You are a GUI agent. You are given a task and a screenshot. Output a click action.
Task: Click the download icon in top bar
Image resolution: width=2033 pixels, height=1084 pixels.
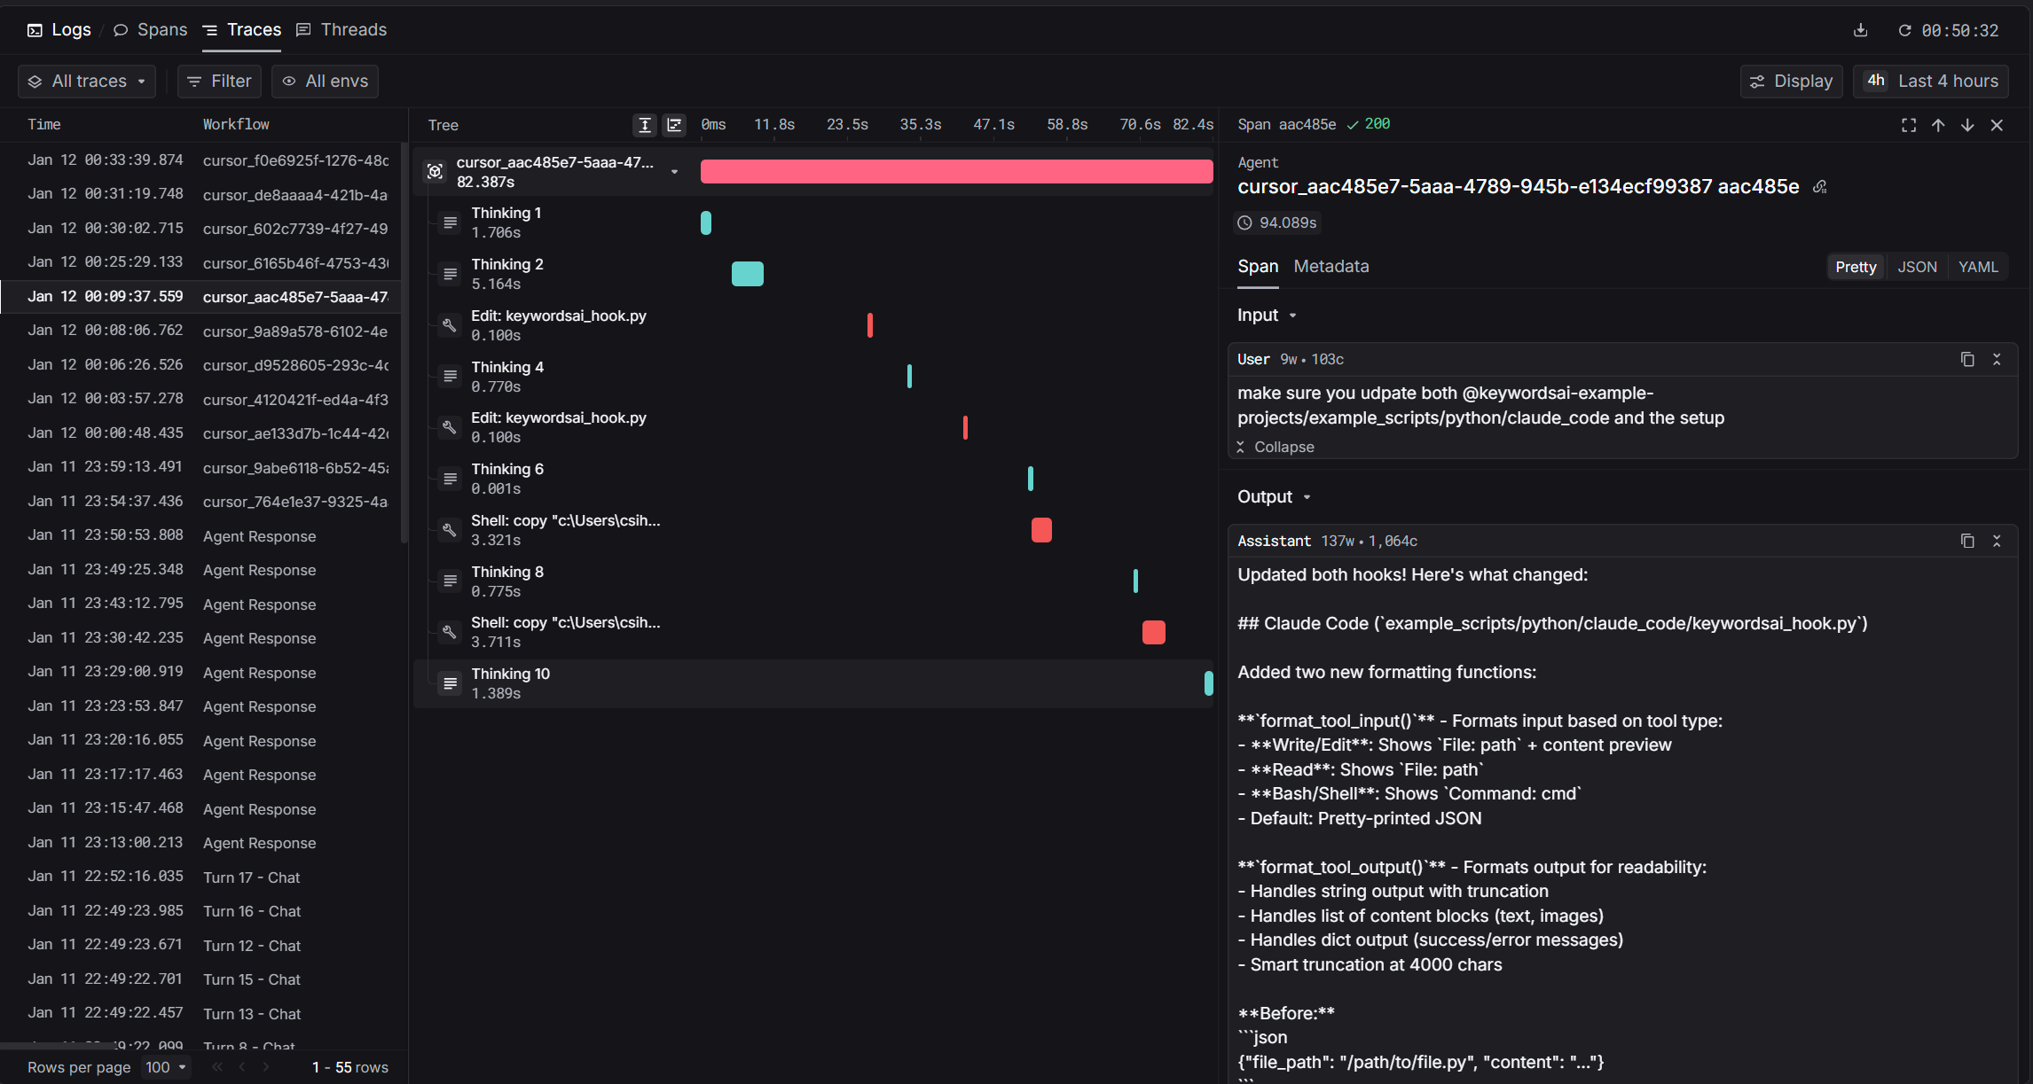1861,30
